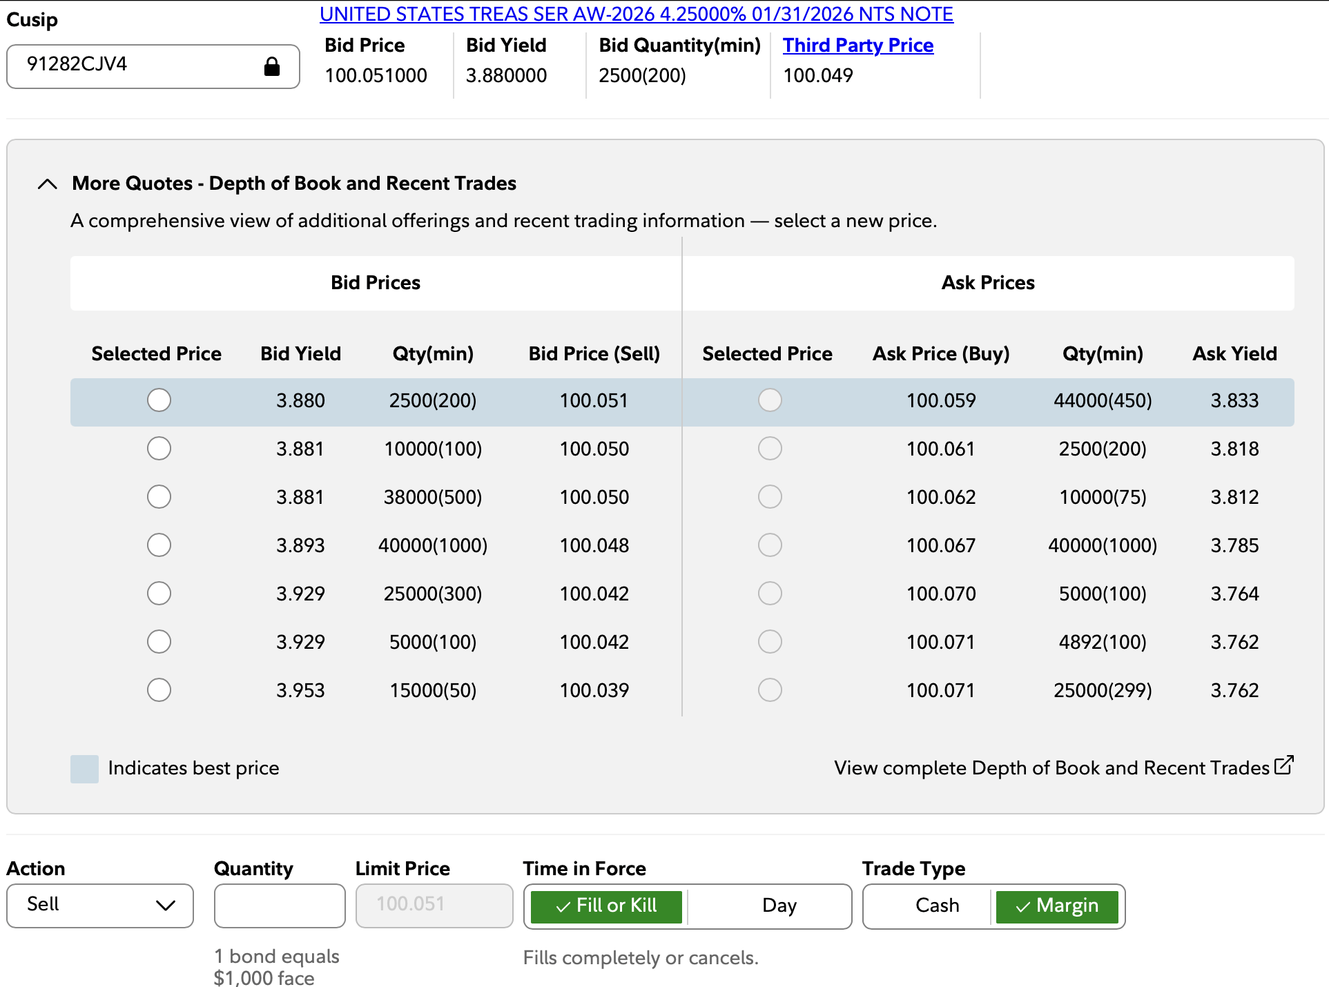Switch Time in Force to Day
Image resolution: width=1329 pixels, height=987 pixels.
[779, 906]
